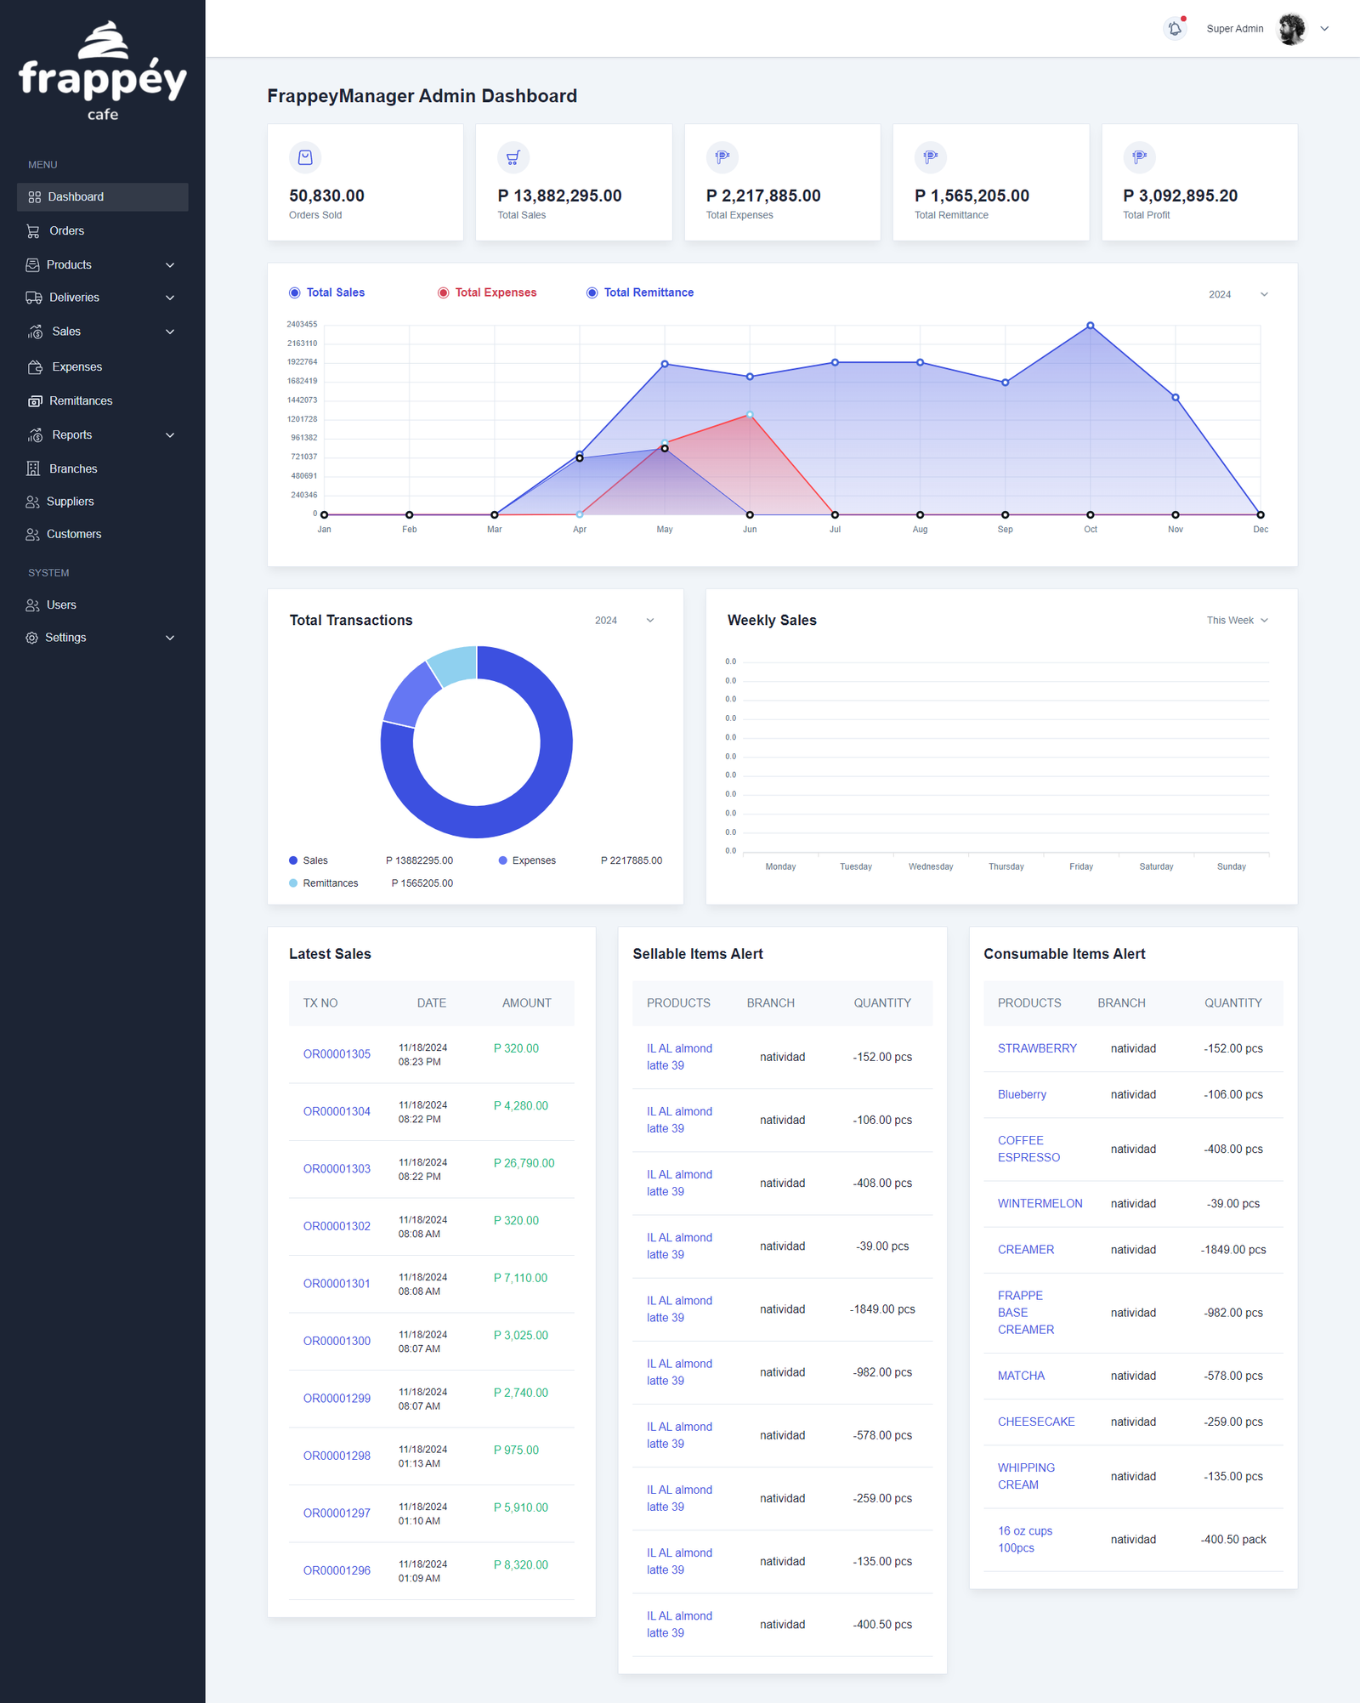This screenshot has height=1703, width=1360.
Task: Open the 2024 year dropdown on sales chart
Action: [x=1238, y=294]
